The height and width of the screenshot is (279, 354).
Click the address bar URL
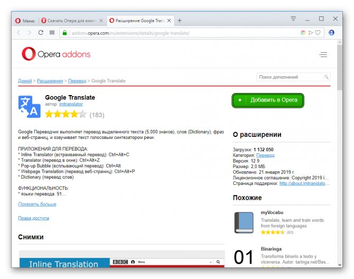tap(131, 33)
